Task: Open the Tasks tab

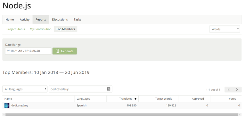Action: click(x=78, y=20)
